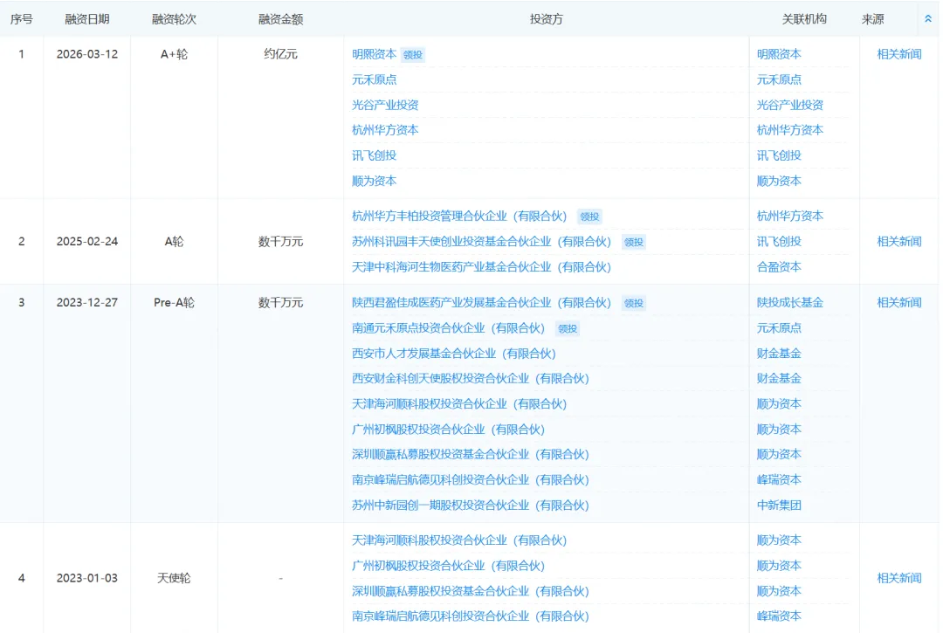Open investor 讯飞创投 in row 1 投资方 column

pos(374,155)
